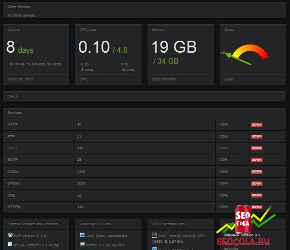
Task: Click the /proc/meminfo footer text
Action: click(164, 79)
